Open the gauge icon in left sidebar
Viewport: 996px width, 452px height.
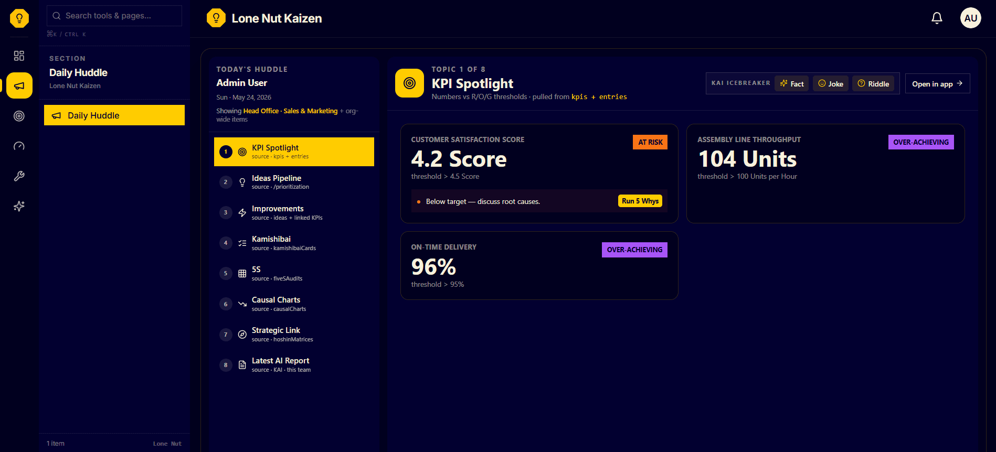pyautogui.click(x=19, y=146)
